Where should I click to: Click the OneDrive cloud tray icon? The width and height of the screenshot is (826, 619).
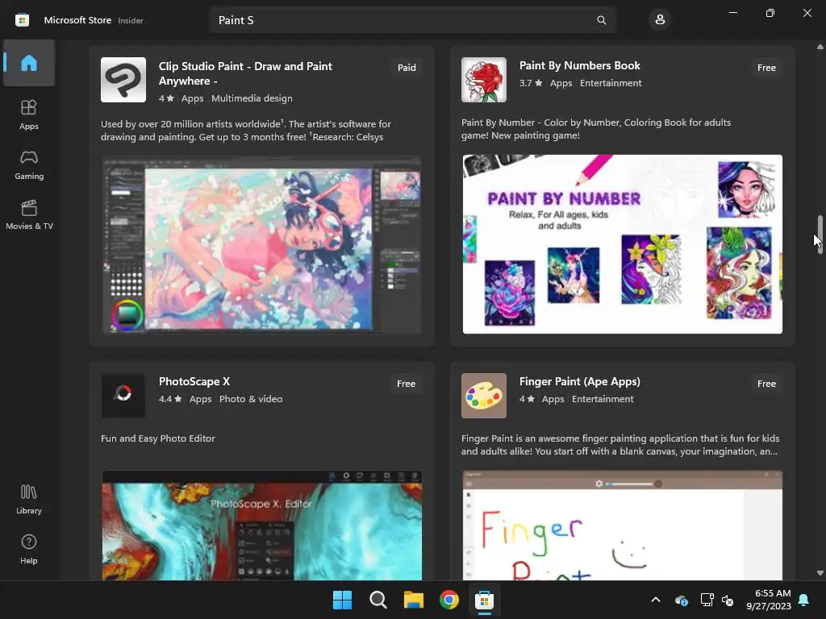coord(681,600)
